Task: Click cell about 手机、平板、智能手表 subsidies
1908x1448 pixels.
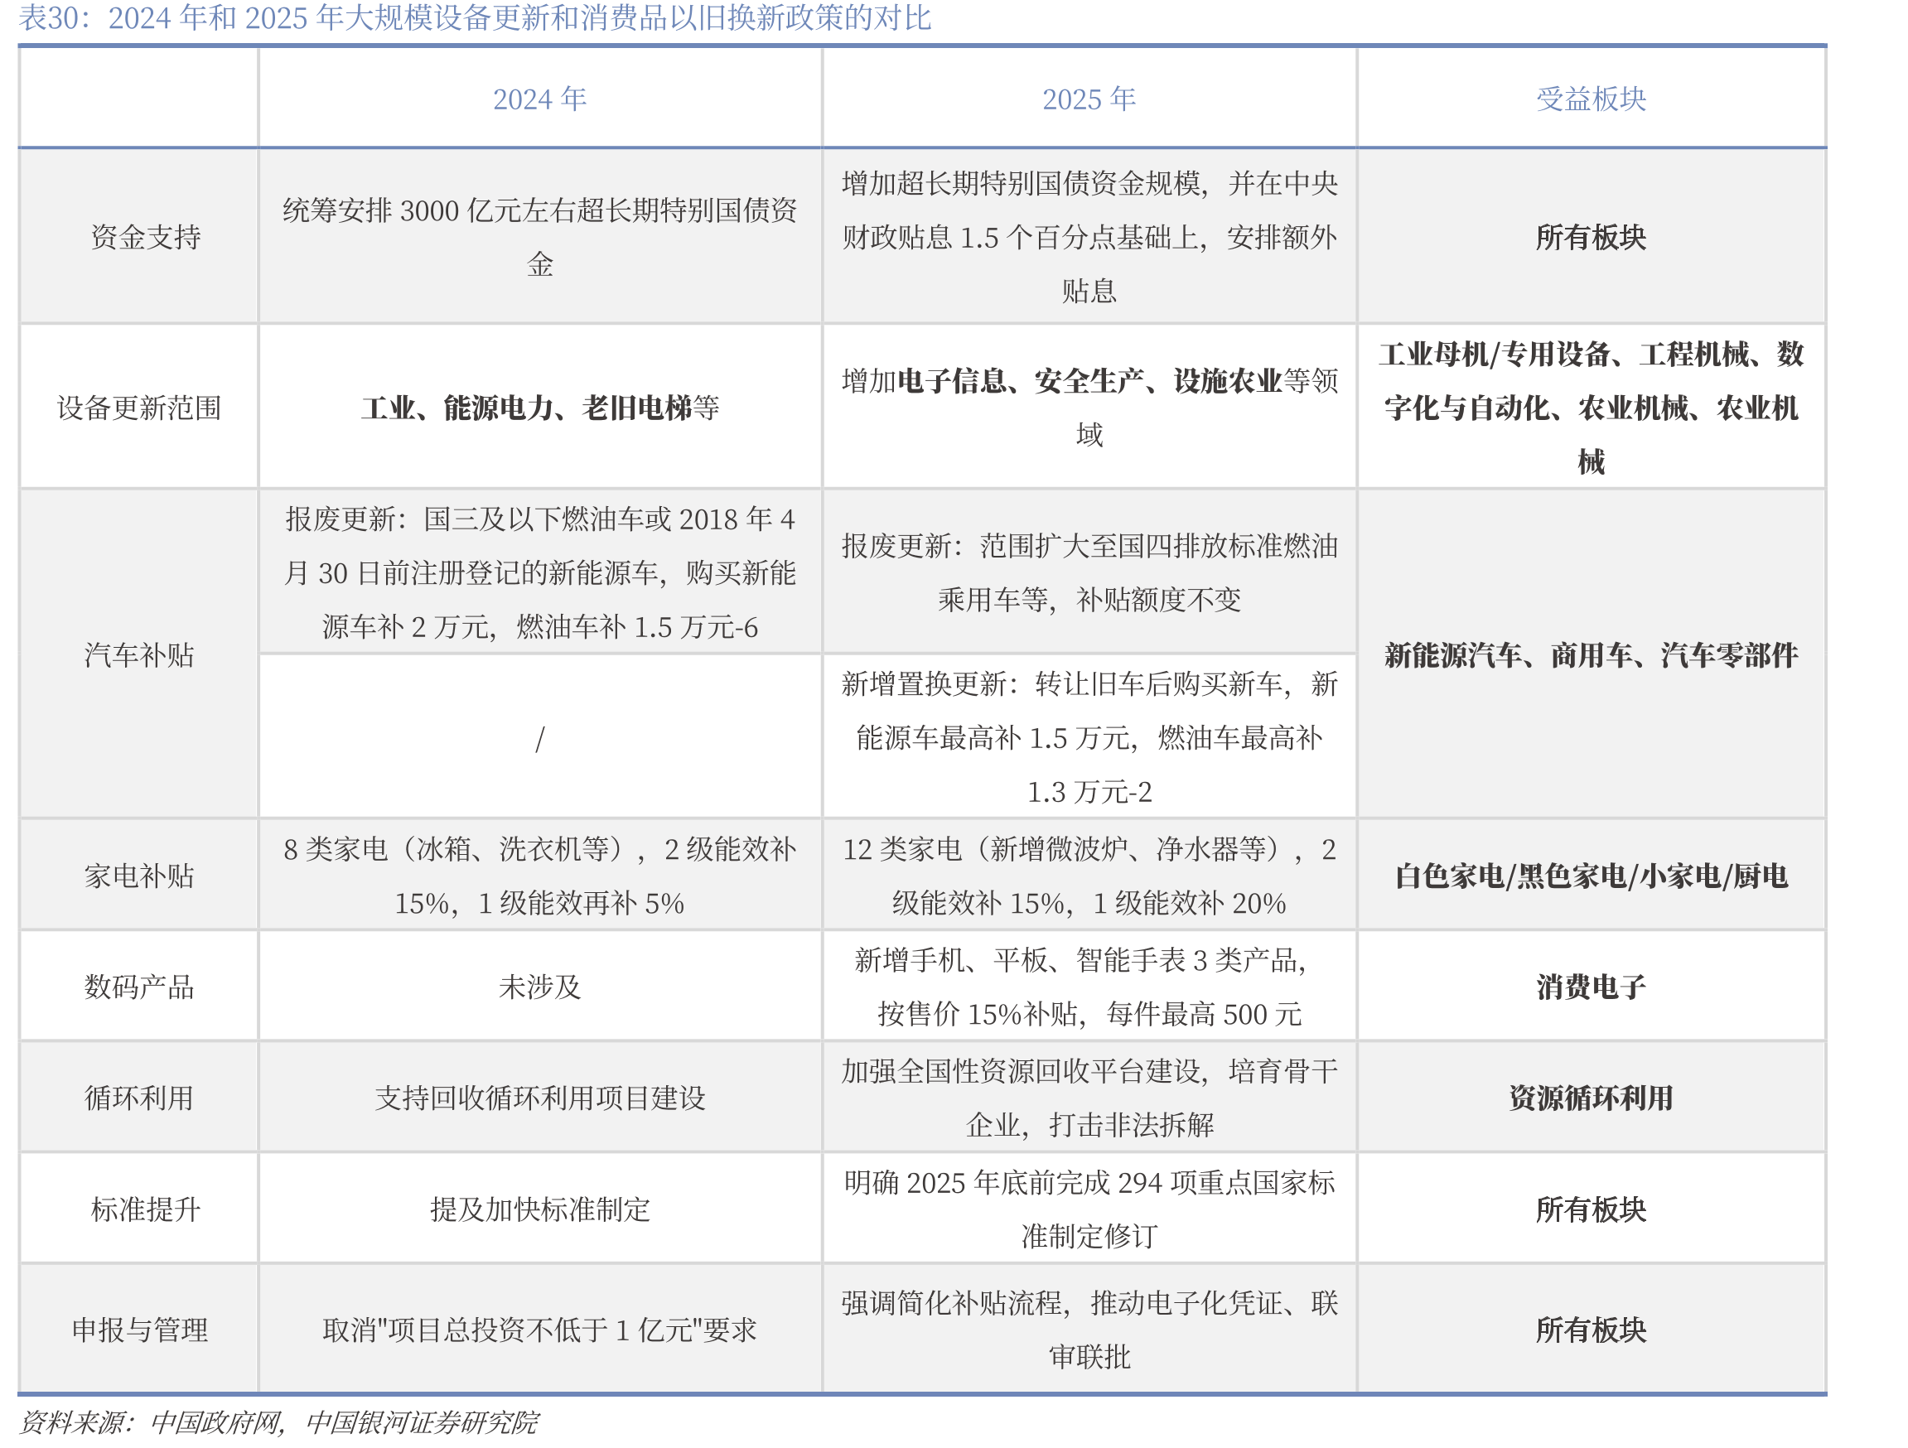Action: pyautogui.click(x=1089, y=987)
